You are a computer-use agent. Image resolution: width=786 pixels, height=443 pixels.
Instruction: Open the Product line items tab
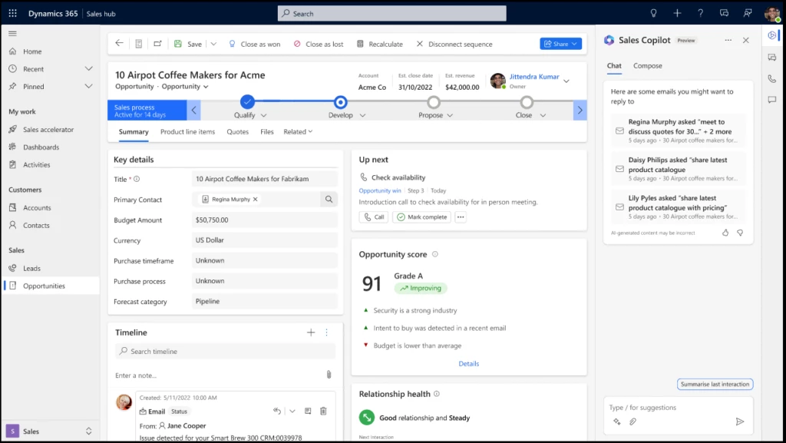point(187,131)
